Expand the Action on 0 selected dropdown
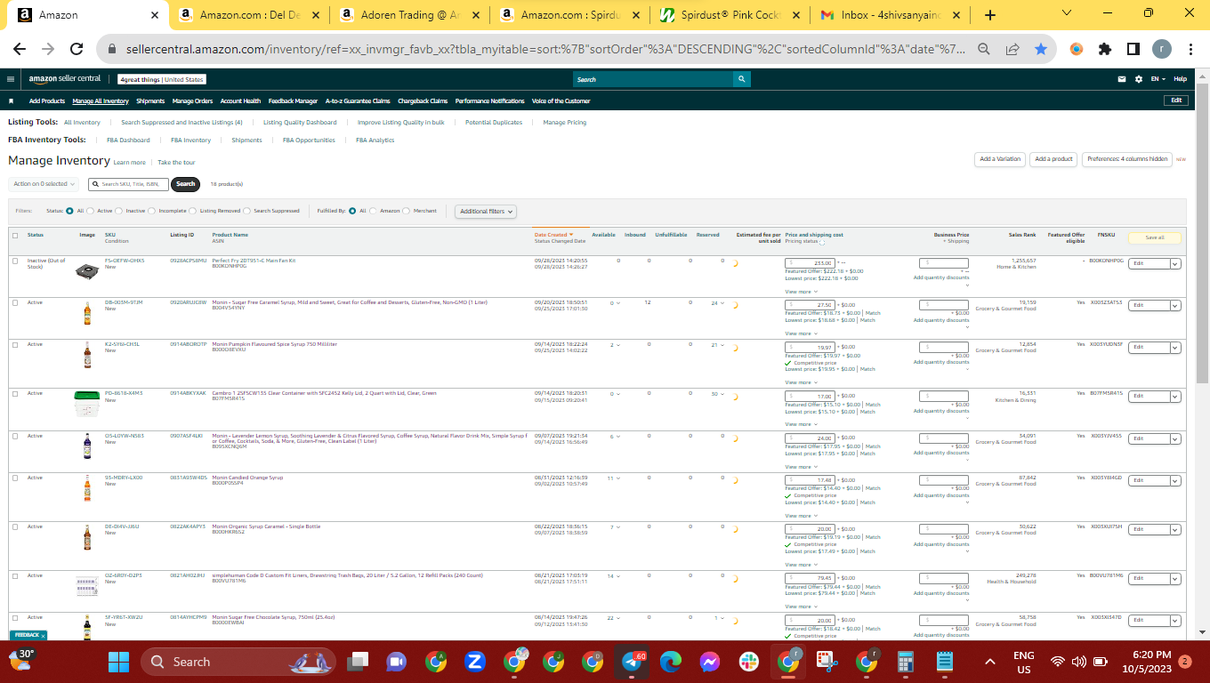Screen dimensions: 1210x683 [x=44, y=184]
